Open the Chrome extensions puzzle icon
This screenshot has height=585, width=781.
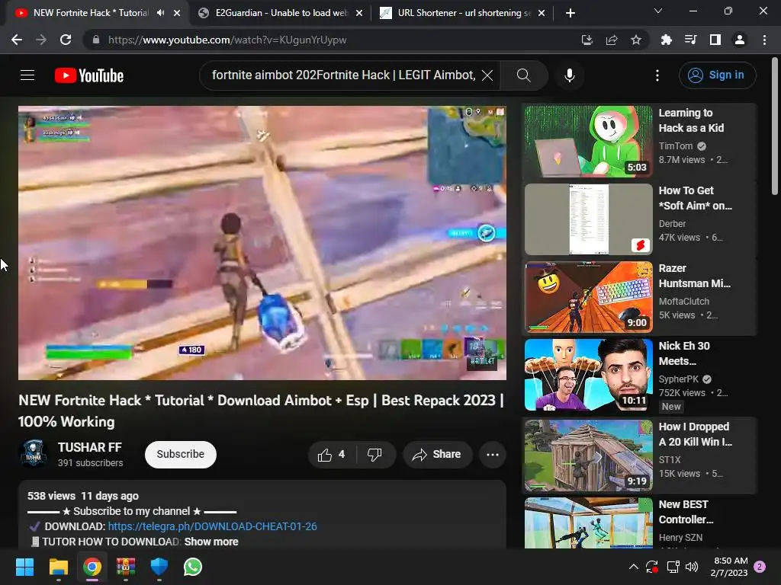[x=667, y=40]
